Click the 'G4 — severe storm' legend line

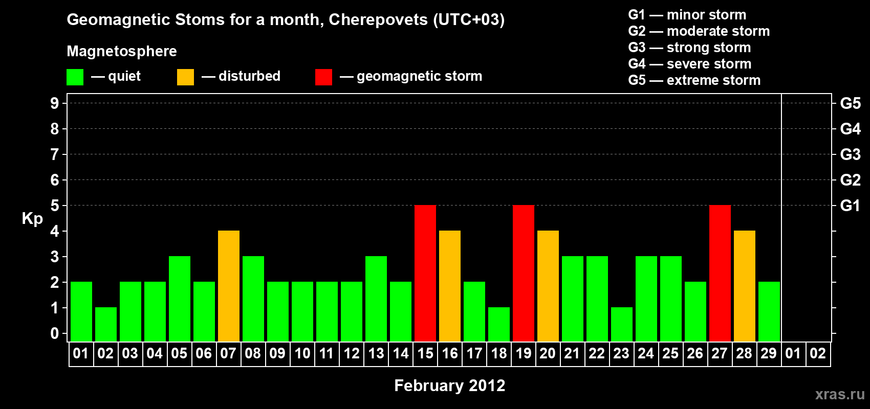pos(690,64)
